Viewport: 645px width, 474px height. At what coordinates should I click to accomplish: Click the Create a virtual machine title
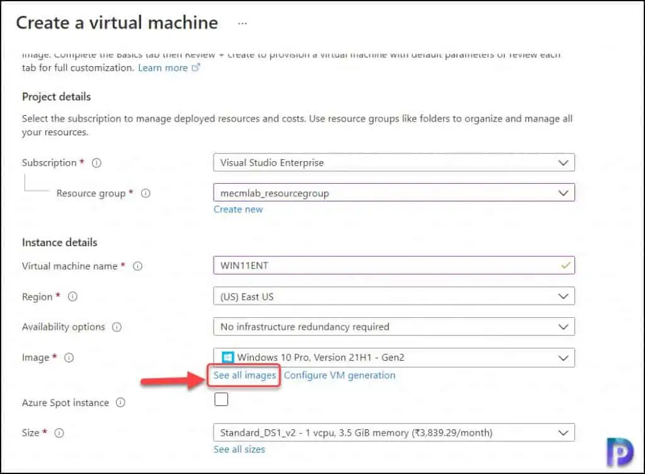[117, 23]
